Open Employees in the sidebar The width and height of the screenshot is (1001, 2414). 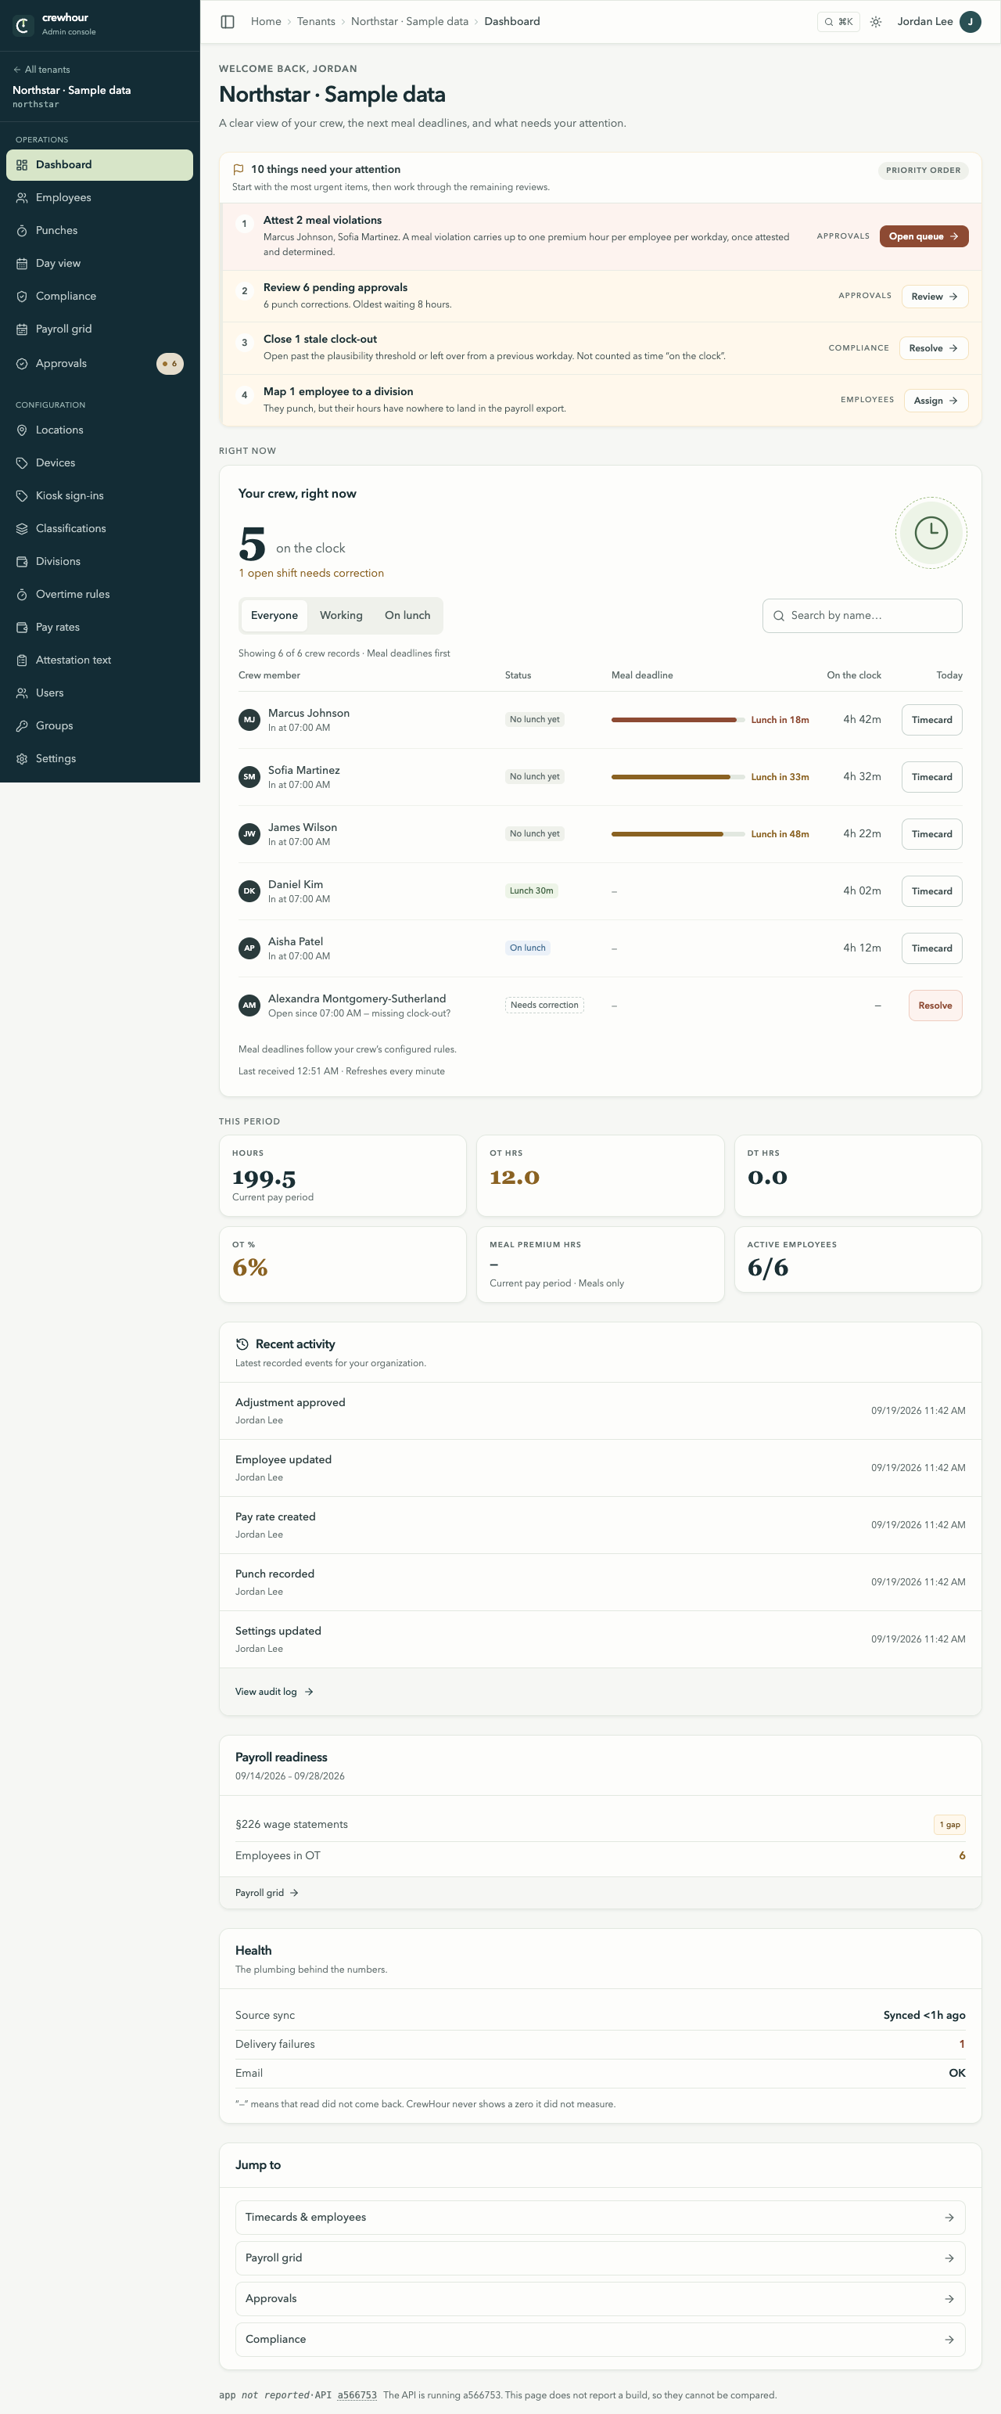[x=99, y=198]
